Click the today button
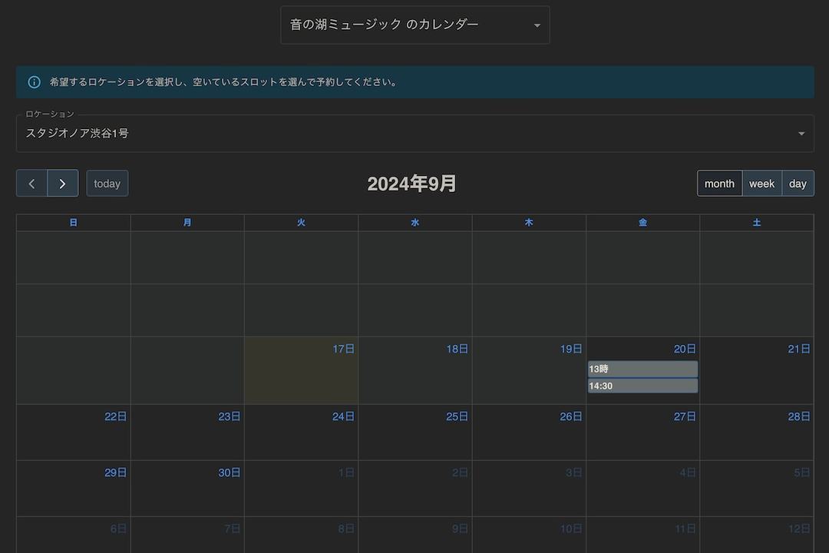The image size is (829, 553). (x=107, y=183)
